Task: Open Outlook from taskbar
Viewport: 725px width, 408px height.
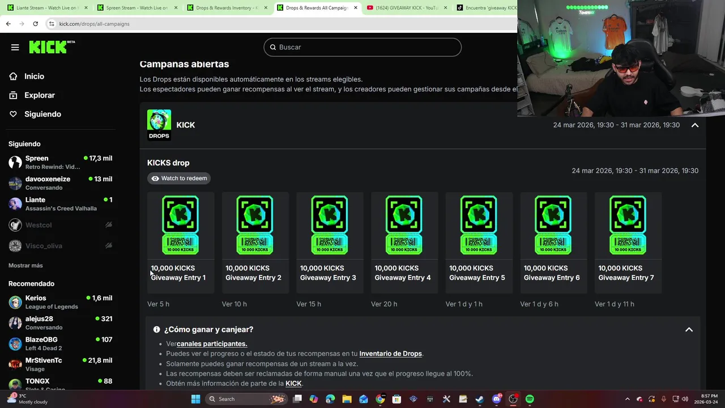Action: (364, 399)
